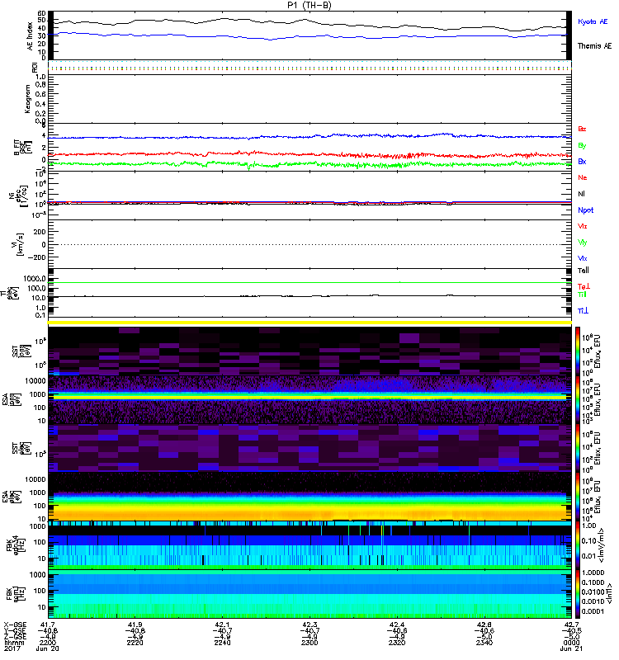Click the 2240 time tick label

tap(222, 643)
